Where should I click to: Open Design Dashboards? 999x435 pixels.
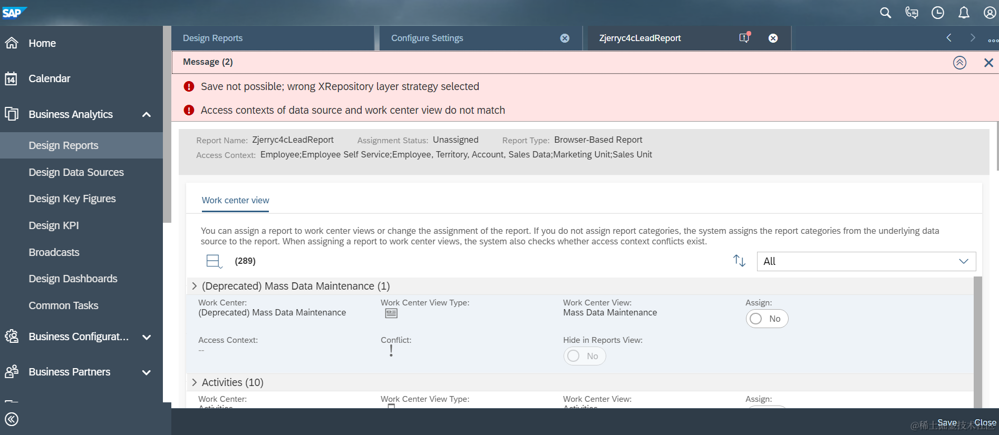[73, 279]
